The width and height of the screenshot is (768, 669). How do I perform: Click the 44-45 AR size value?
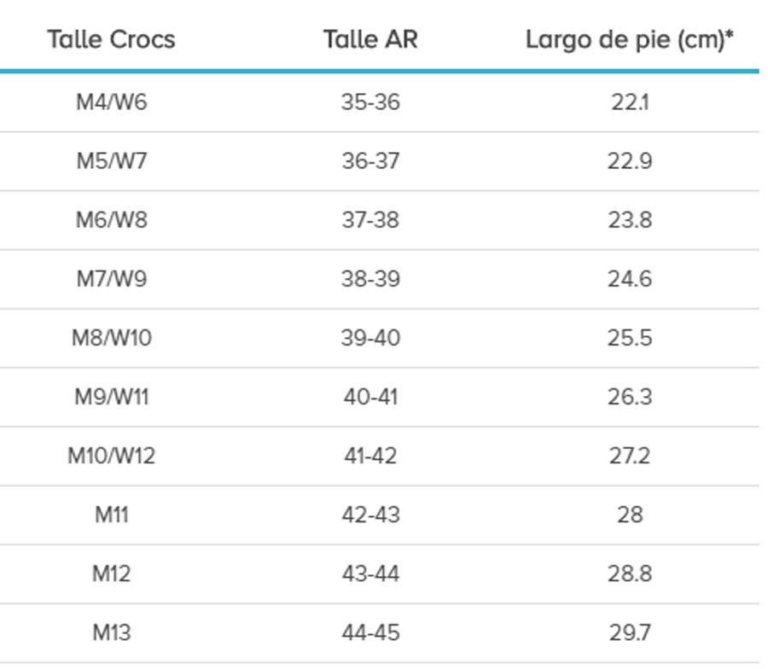370,633
